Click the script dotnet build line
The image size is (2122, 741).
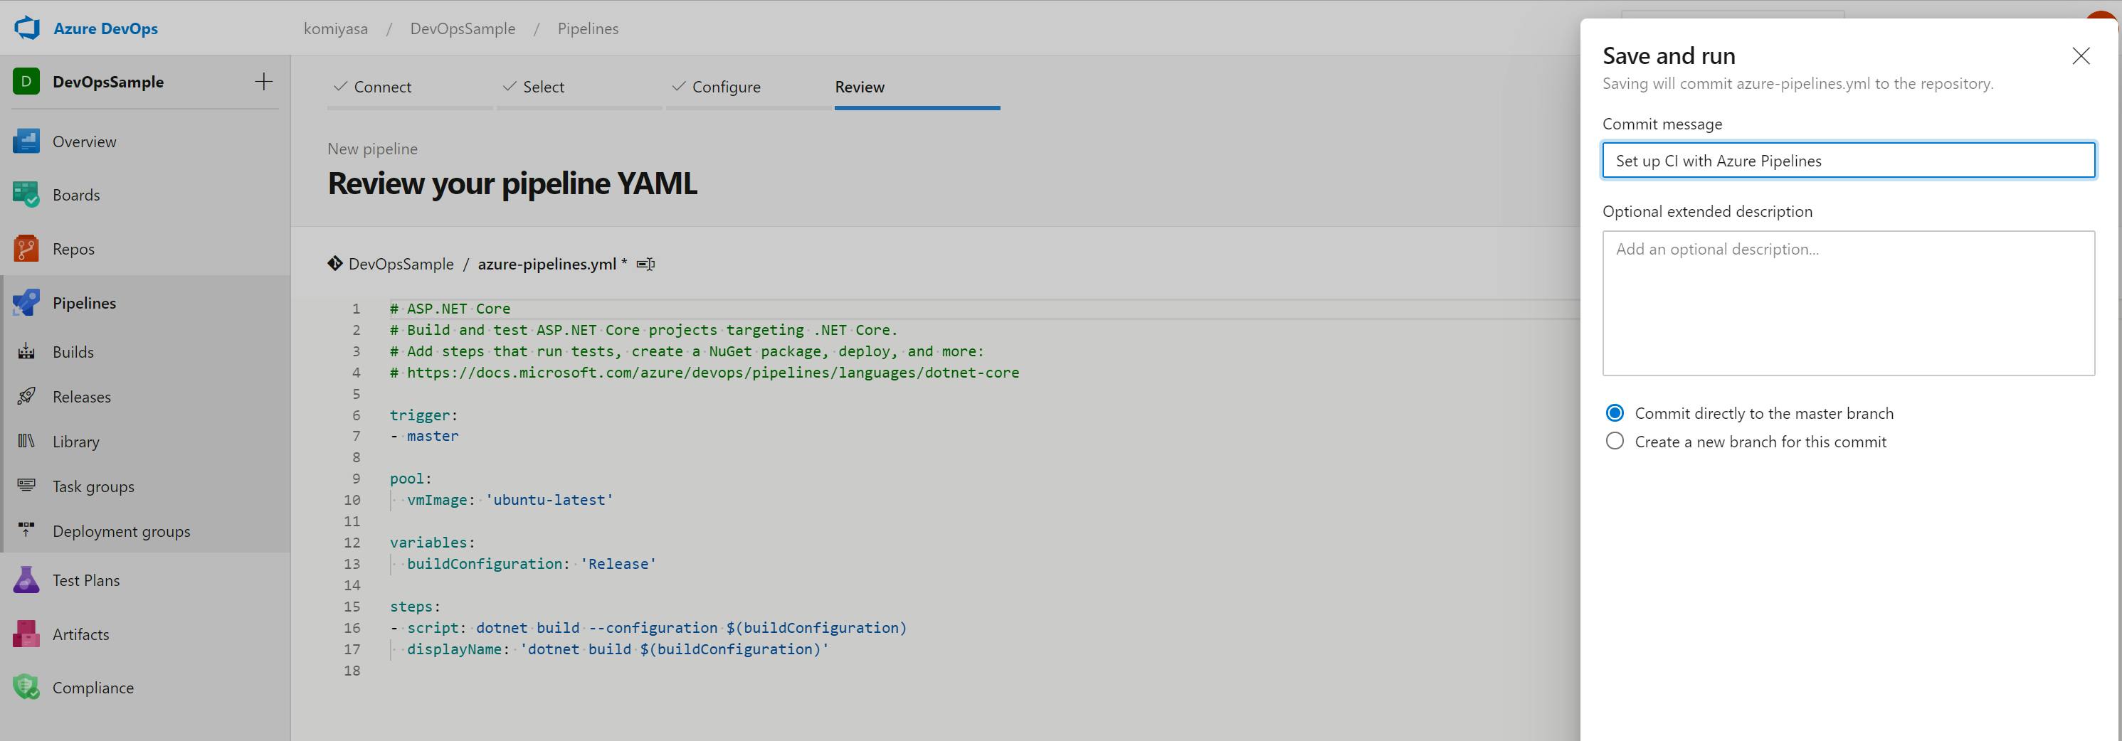coord(648,628)
